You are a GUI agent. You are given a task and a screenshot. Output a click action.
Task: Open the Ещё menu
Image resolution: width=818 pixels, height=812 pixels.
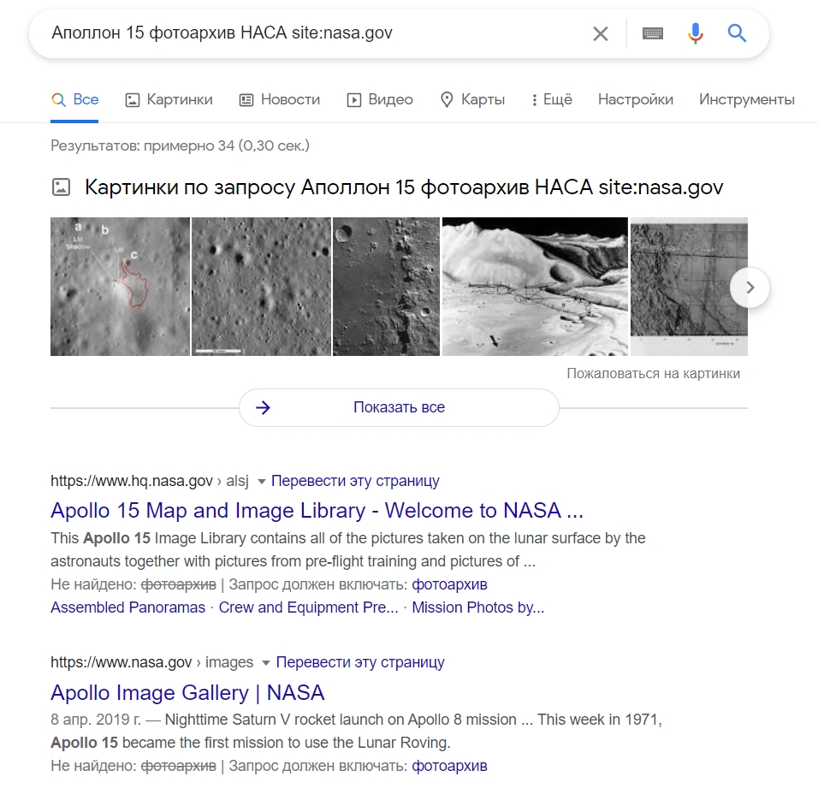[552, 99]
